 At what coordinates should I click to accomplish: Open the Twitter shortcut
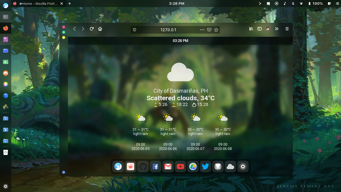(205, 166)
